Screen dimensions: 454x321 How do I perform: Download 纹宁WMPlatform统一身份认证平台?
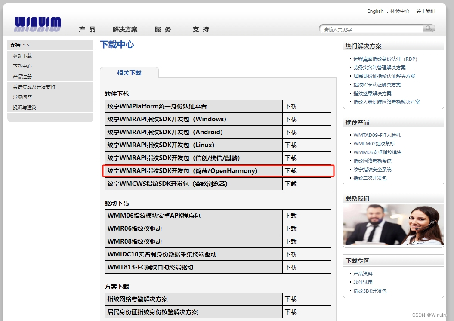pyautogui.click(x=291, y=107)
